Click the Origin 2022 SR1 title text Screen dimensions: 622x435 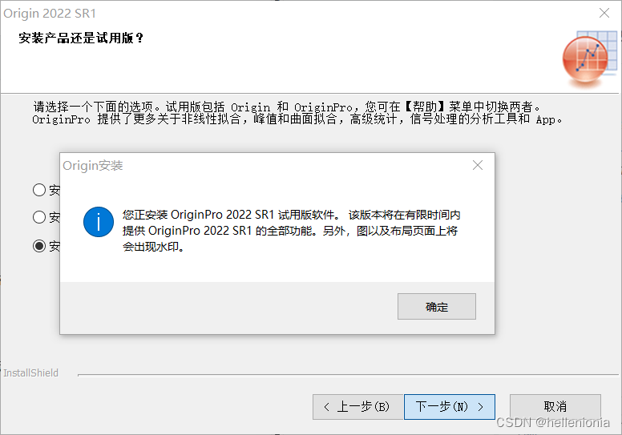point(50,13)
